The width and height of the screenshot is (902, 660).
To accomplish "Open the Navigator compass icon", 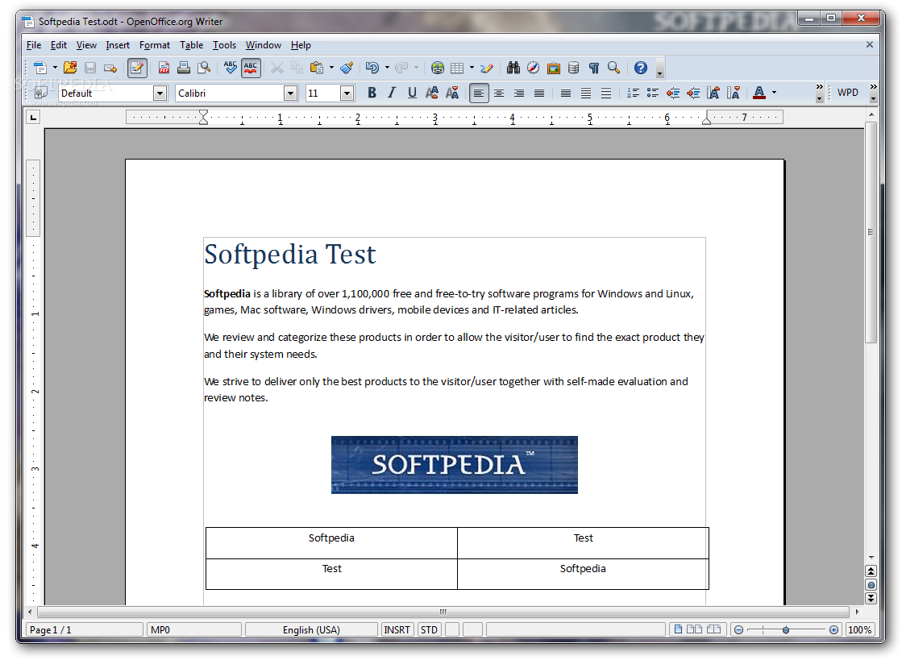I will pyautogui.click(x=534, y=68).
